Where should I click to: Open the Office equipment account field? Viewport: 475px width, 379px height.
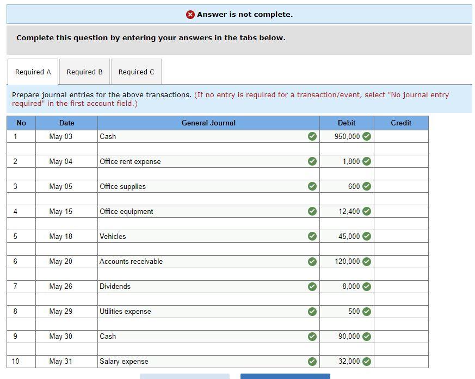[207, 211]
